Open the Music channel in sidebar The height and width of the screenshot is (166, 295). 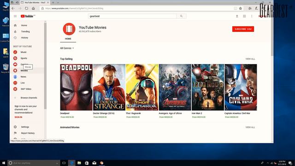(24, 52)
